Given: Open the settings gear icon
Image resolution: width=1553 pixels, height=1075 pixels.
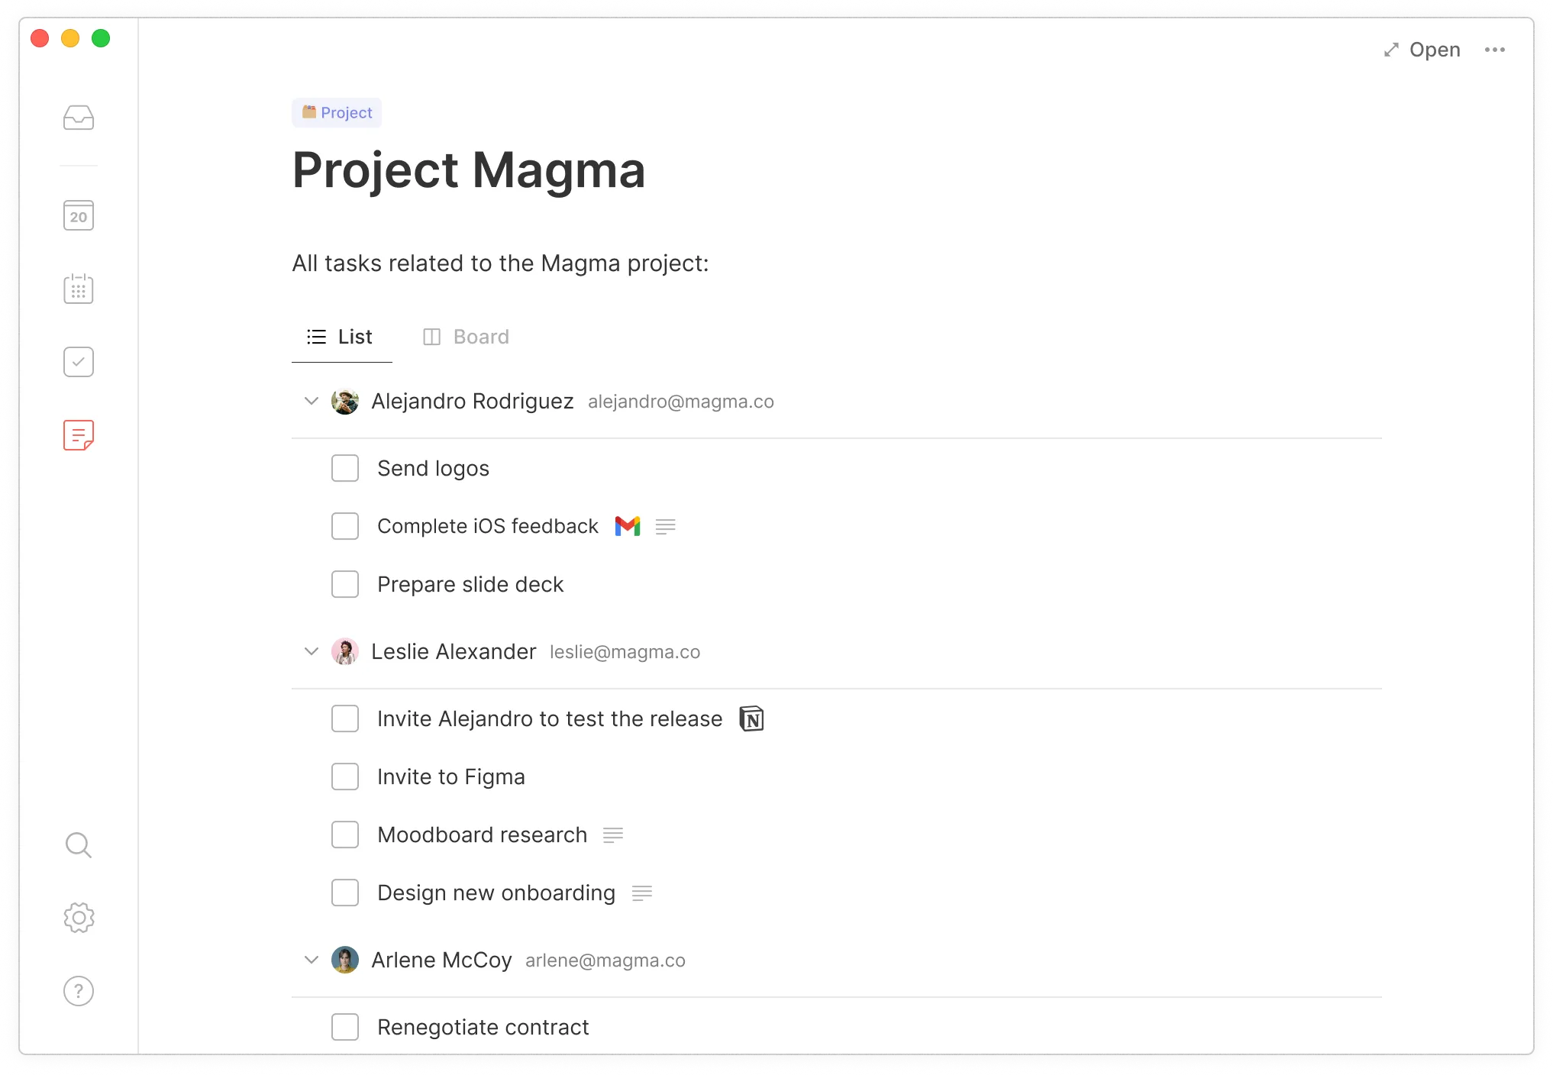Looking at the screenshot, I should coord(78,918).
